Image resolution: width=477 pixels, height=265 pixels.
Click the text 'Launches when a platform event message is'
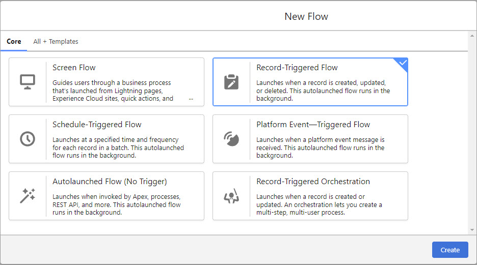click(x=321, y=140)
